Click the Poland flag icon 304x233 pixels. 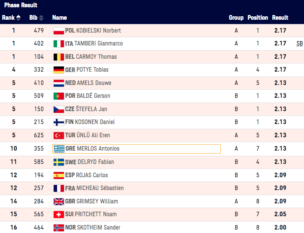pyautogui.click(x=58, y=30)
